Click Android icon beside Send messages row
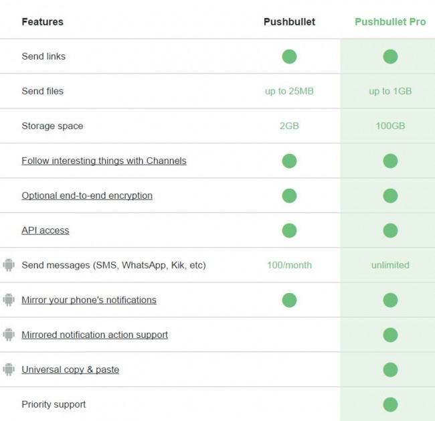This screenshot has height=421, width=435. (x=9, y=265)
